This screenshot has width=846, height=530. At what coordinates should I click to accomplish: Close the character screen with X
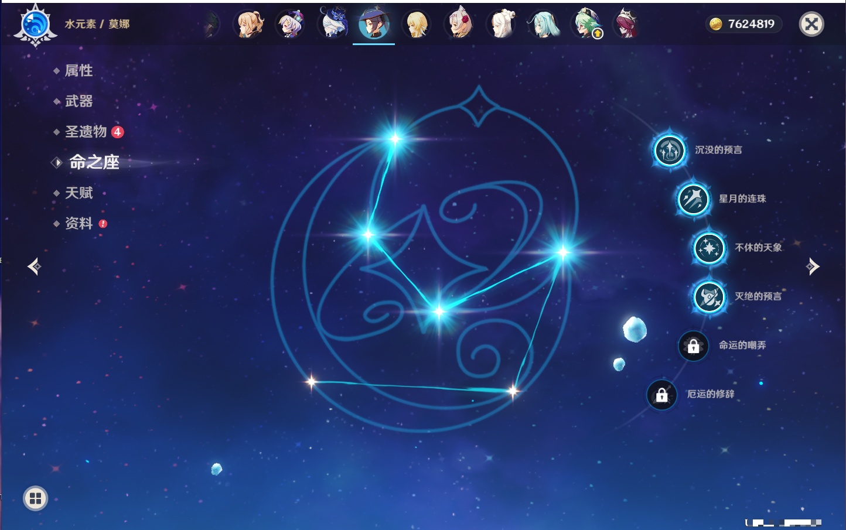(811, 24)
